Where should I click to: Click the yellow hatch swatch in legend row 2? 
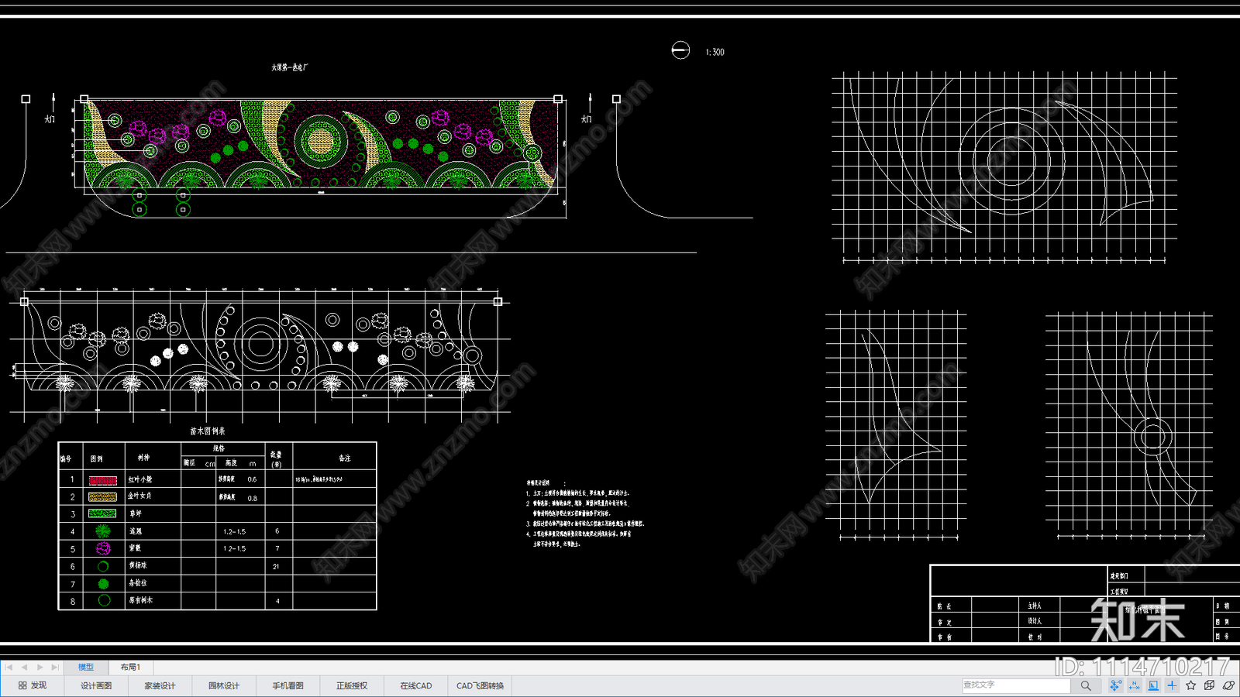click(103, 497)
